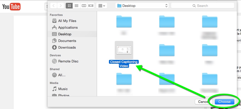241x109 pixels.
Task: Open Applications in the sidebar
Action: (68, 27)
